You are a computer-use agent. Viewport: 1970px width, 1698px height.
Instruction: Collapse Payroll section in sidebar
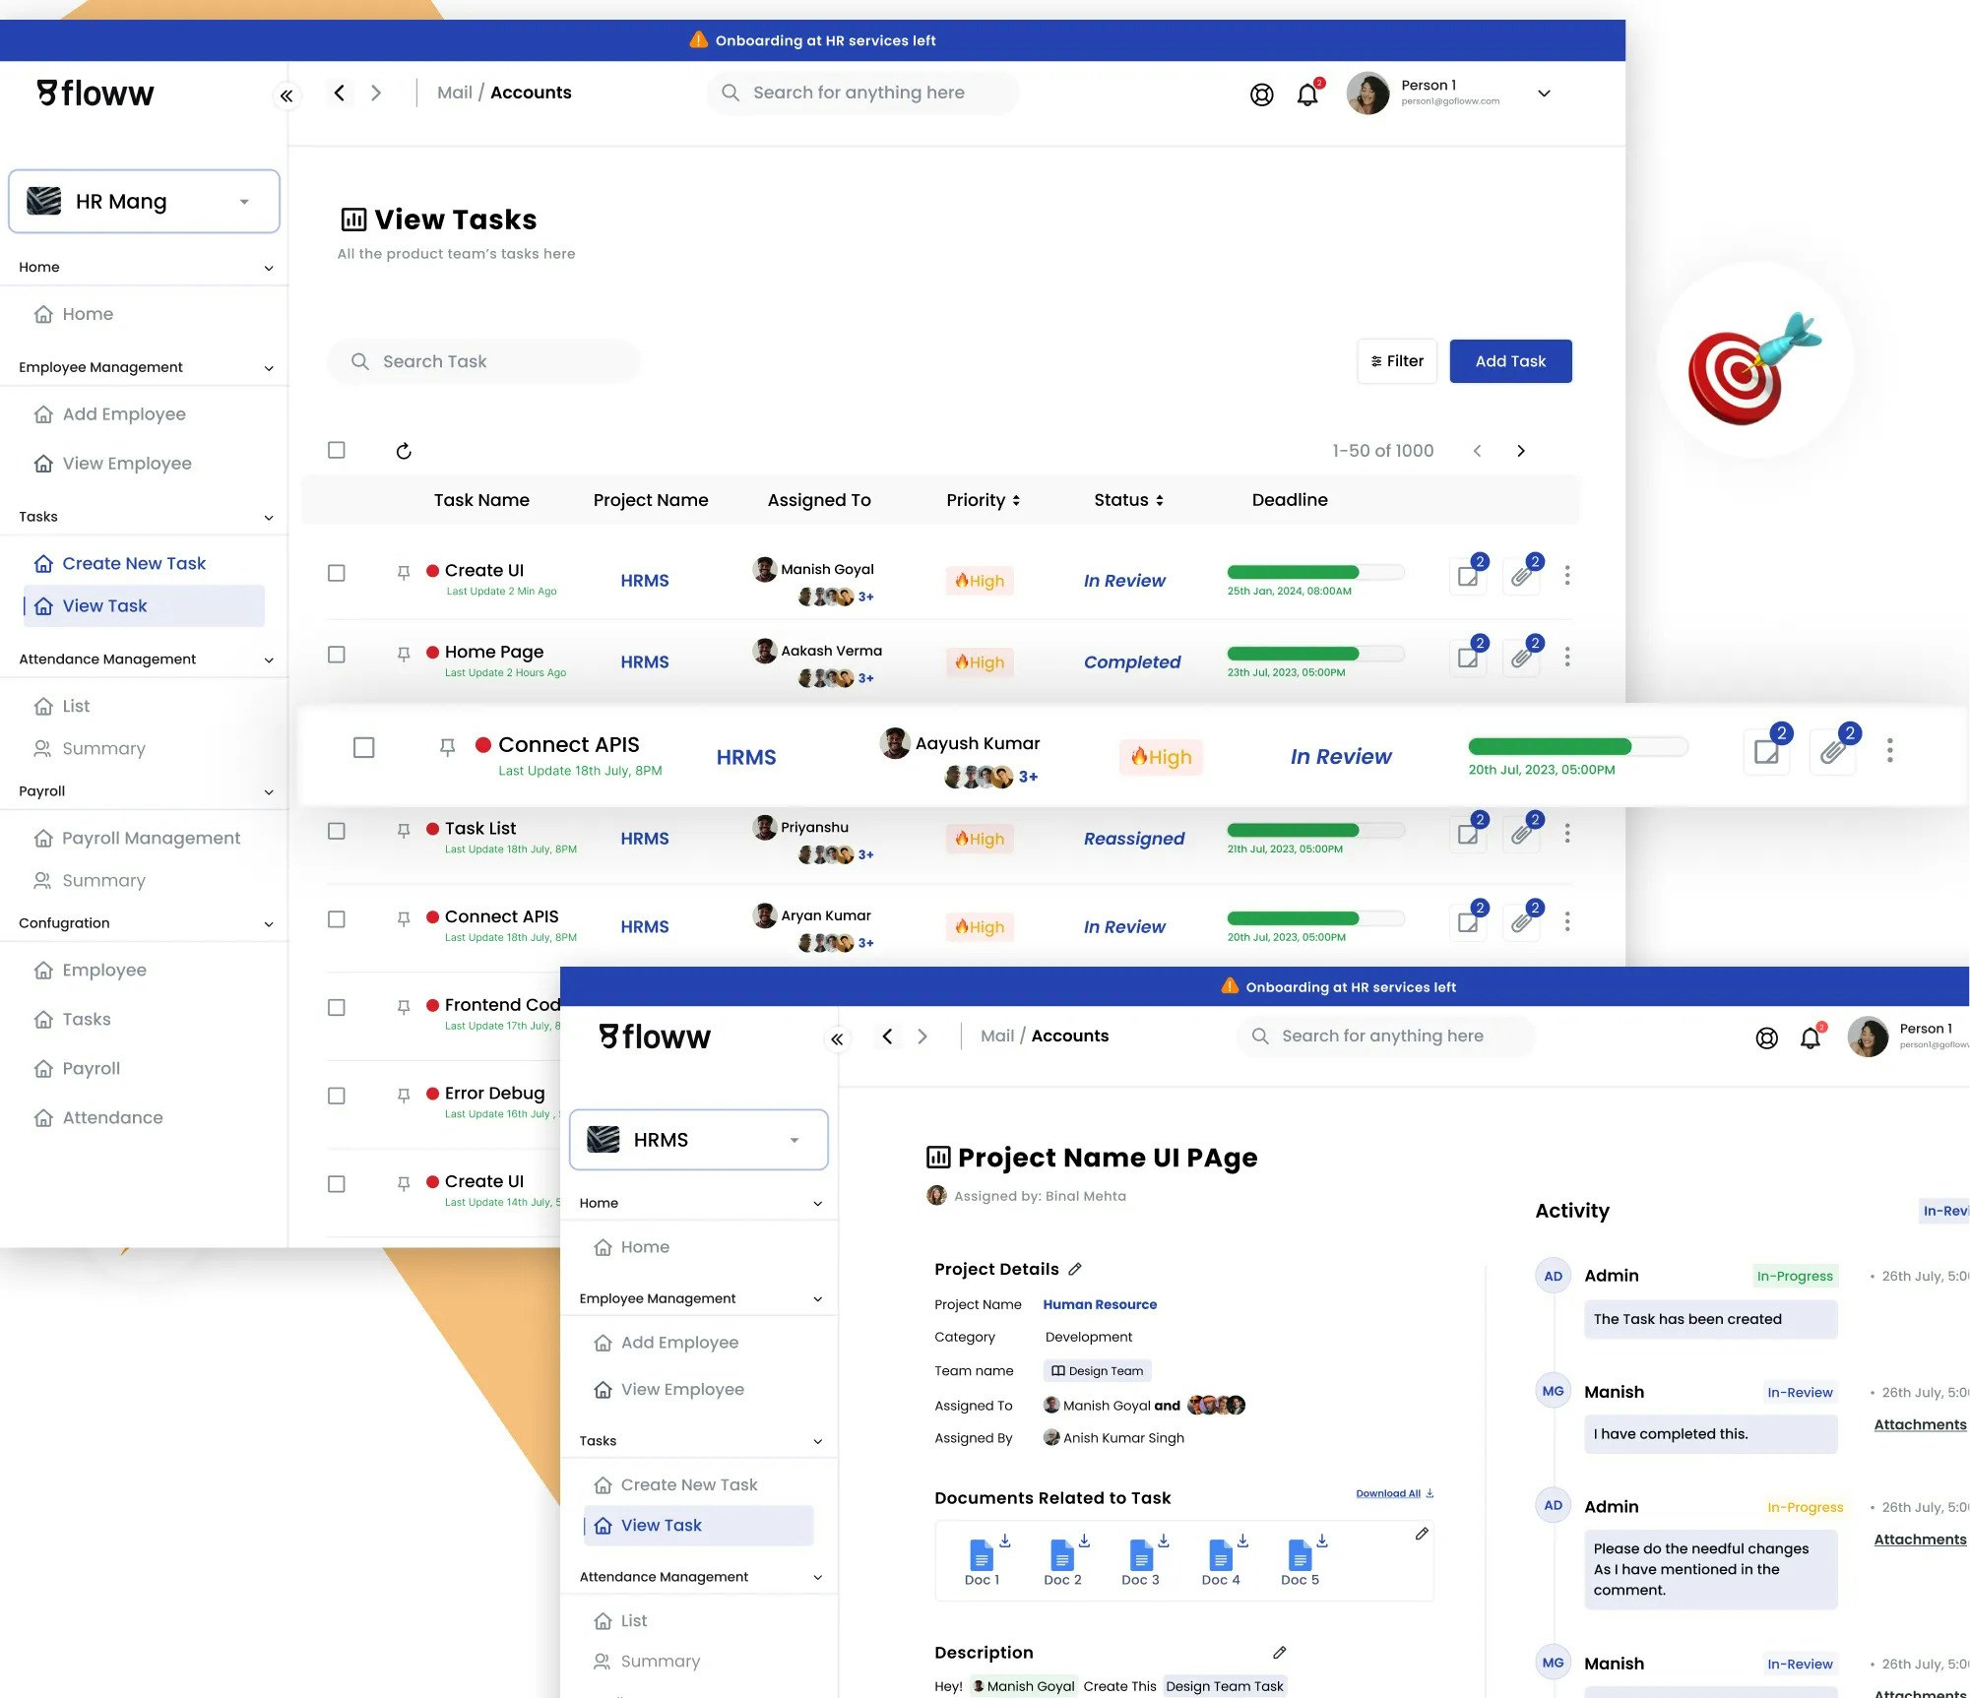(x=269, y=792)
